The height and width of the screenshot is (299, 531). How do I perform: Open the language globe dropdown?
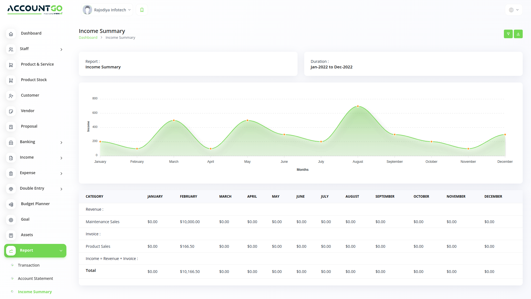pyautogui.click(x=513, y=10)
